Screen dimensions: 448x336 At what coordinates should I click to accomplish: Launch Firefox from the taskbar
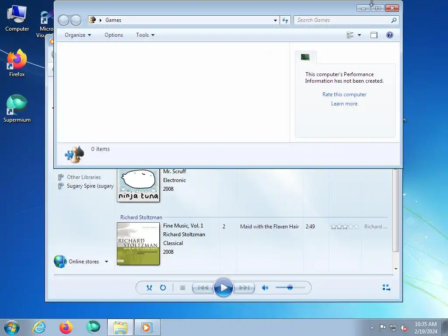click(x=66, y=327)
